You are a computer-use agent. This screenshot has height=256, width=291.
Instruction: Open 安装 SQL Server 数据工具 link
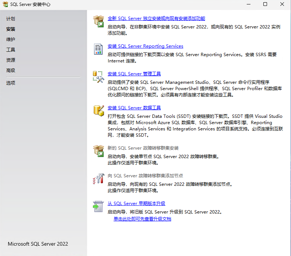click(x=134, y=108)
